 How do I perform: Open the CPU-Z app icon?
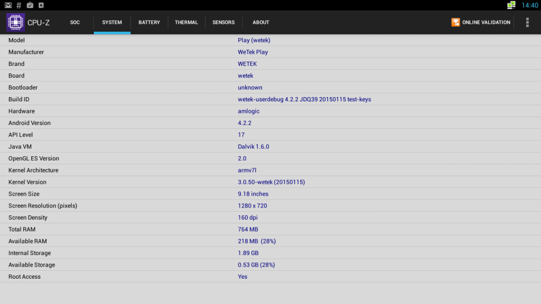coord(15,22)
